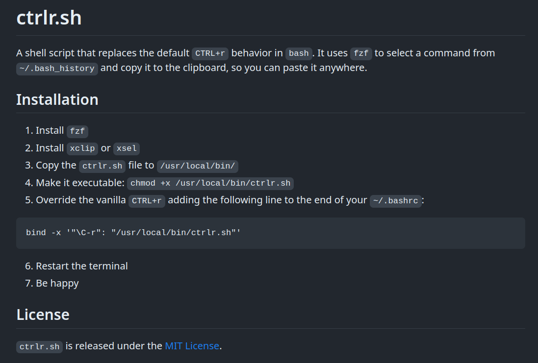Click fzf code tag in step 1
The width and height of the screenshot is (538, 363).
coord(77,131)
